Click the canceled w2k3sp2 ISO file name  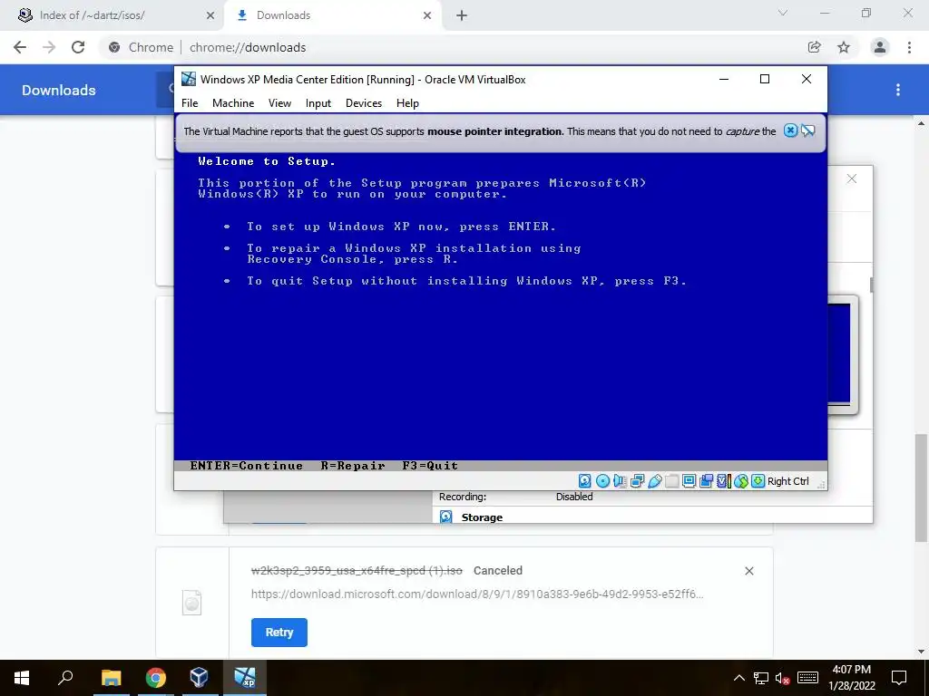(x=357, y=571)
